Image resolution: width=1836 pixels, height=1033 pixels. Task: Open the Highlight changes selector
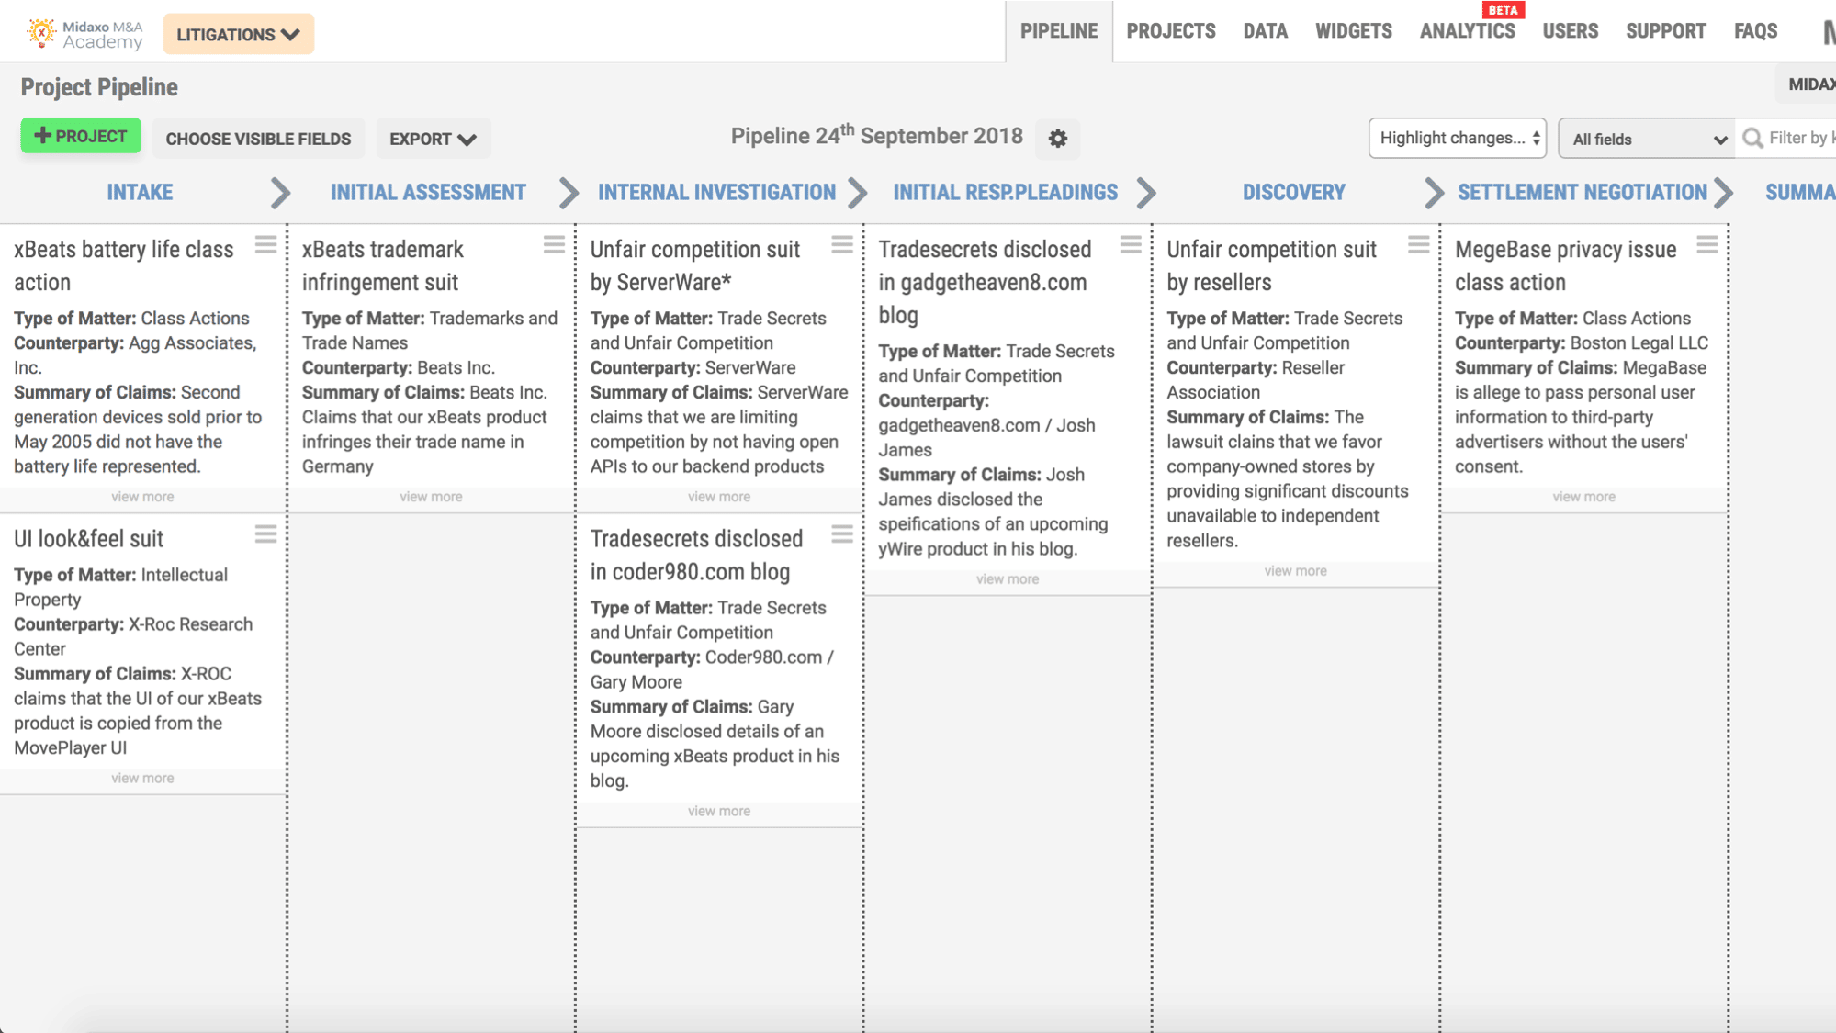coord(1458,138)
